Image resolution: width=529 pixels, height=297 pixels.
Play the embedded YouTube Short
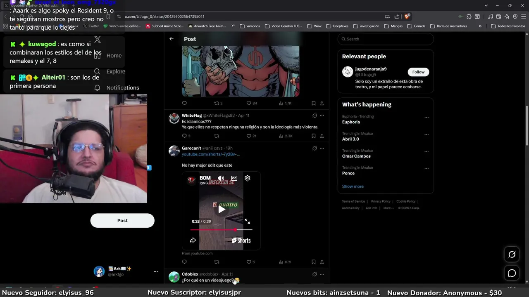coord(222,209)
